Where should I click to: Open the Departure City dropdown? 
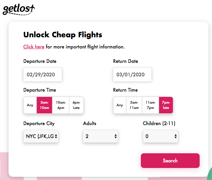tap(41, 136)
